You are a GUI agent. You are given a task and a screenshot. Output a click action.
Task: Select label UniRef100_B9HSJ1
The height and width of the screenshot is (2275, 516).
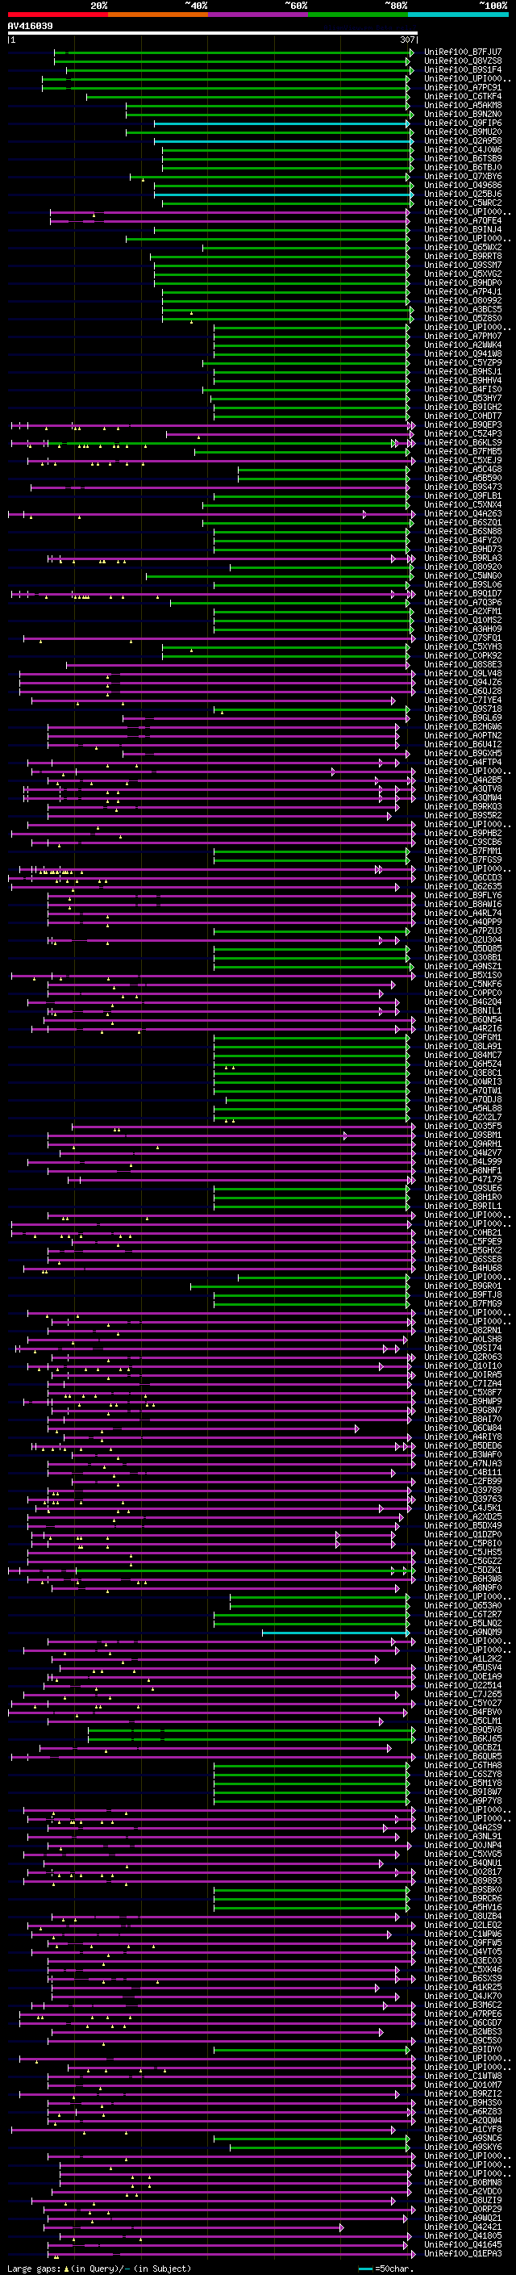pyautogui.click(x=463, y=372)
